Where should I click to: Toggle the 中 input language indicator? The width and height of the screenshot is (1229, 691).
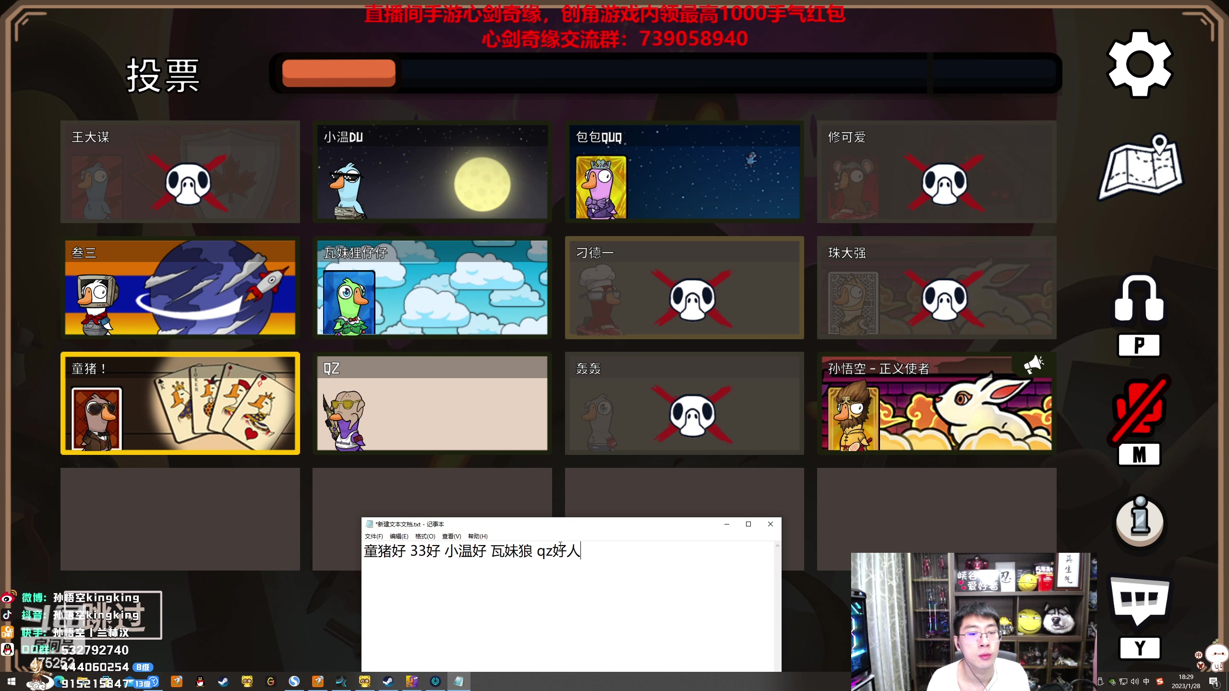pyautogui.click(x=1146, y=681)
